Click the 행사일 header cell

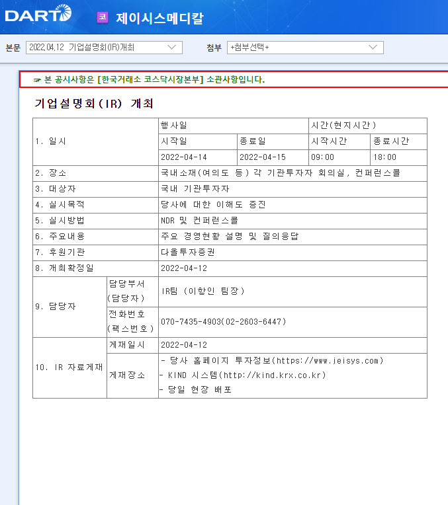pyautogui.click(x=234, y=126)
